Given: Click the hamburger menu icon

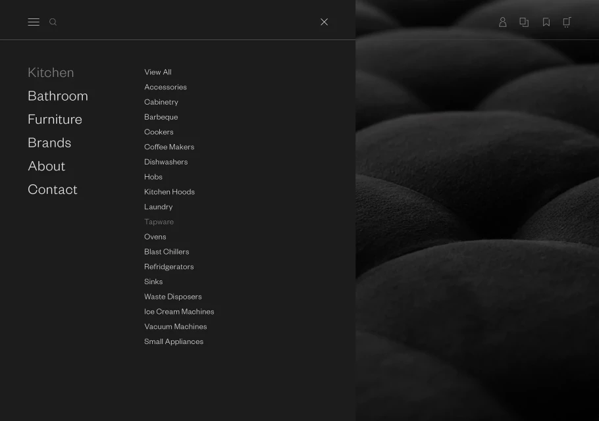Looking at the screenshot, I should pos(34,22).
